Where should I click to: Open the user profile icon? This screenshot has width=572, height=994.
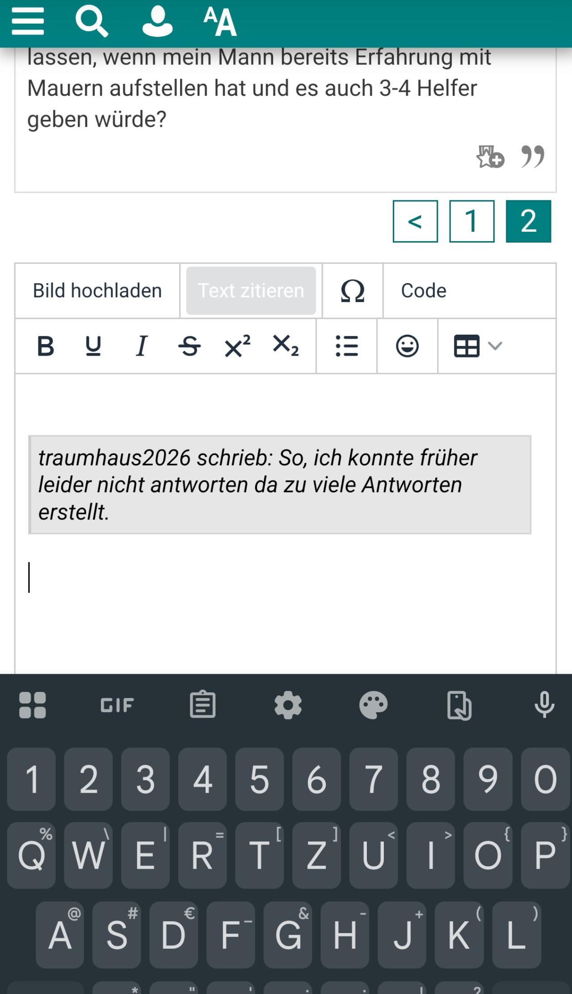click(157, 21)
